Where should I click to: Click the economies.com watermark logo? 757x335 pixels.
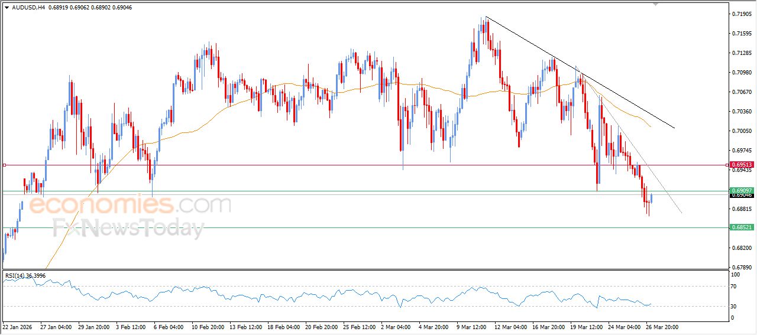pyautogui.click(x=130, y=205)
